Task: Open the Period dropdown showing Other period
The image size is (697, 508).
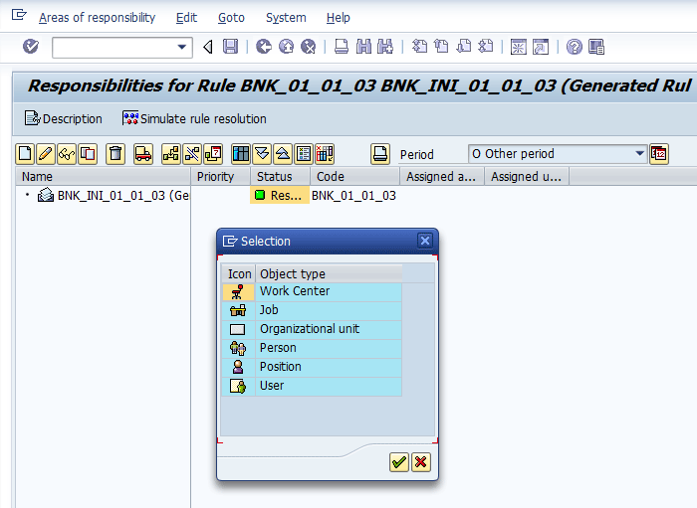Action: pyautogui.click(x=558, y=154)
